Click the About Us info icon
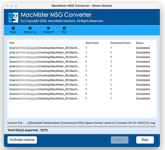Image resolution: width=165 pixels, height=150 pixels. [x=30, y=28]
